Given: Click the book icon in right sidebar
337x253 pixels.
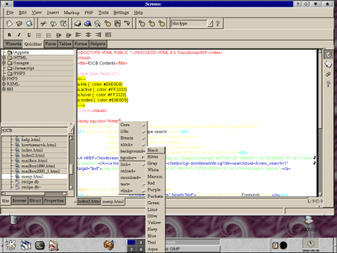Looking at the screenshot, I should pyautogui.click(x=328, y=65).
